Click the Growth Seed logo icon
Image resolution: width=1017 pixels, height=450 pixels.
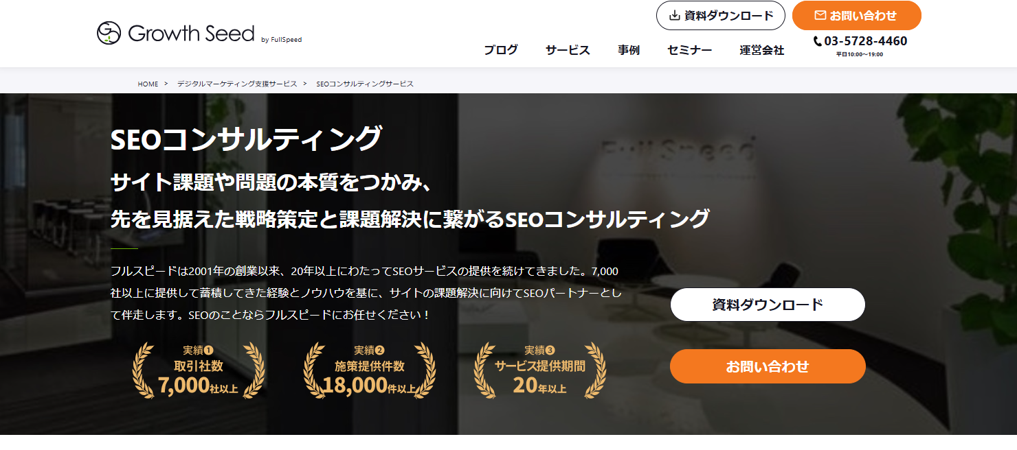tap(109, 33)
